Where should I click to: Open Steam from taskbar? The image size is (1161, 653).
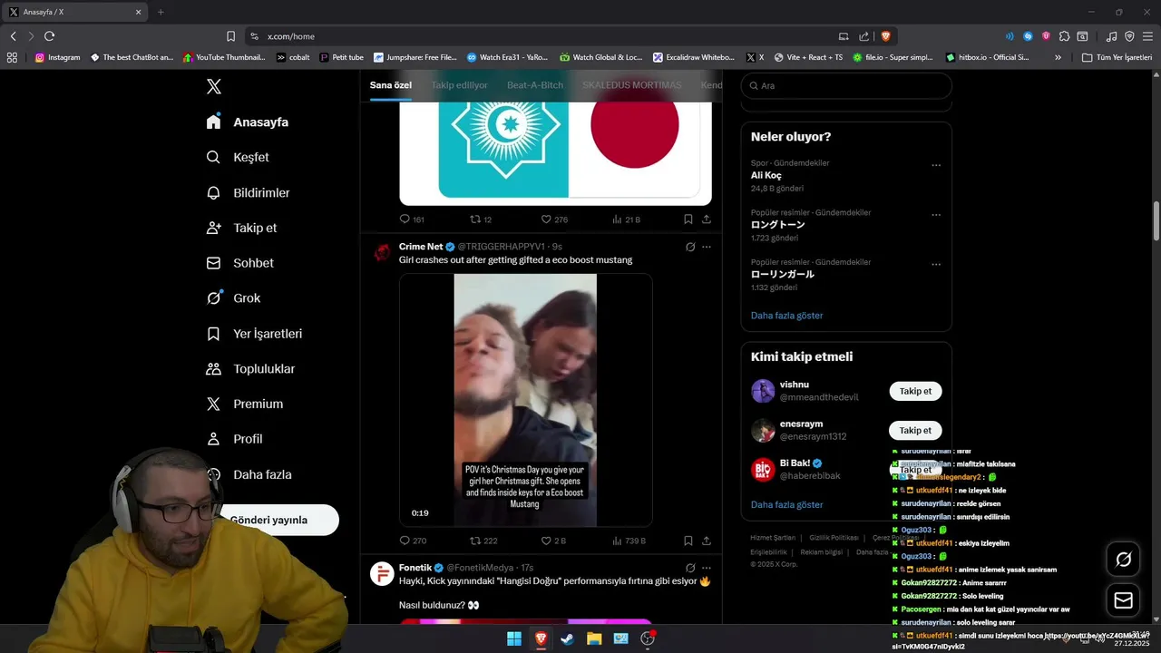(x=567, y=638)
